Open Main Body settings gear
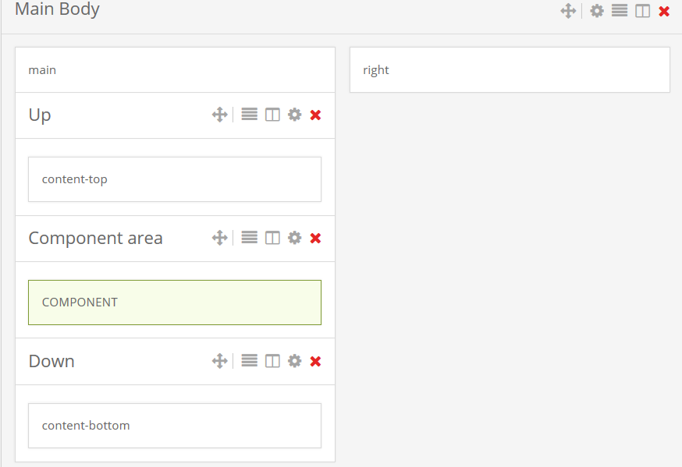 pos(597,11)
